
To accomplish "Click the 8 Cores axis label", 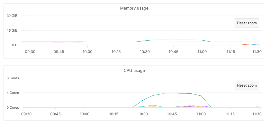I will 13,78.
